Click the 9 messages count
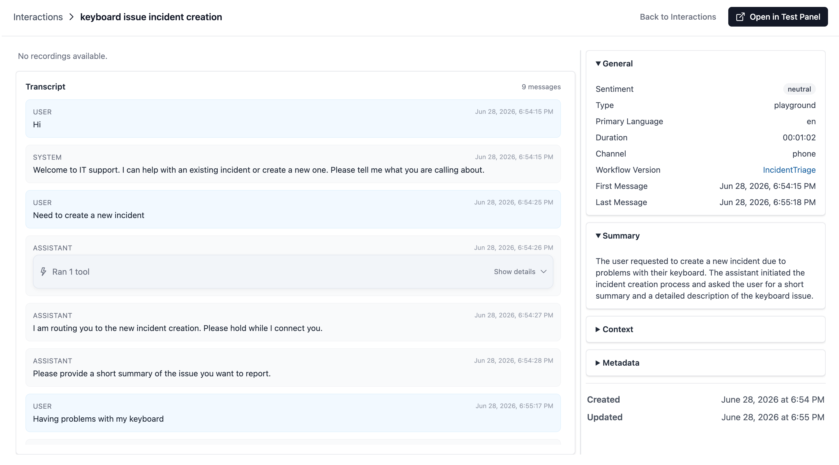The width and height of the screenshot is (839, 465). tap(541, 87)
